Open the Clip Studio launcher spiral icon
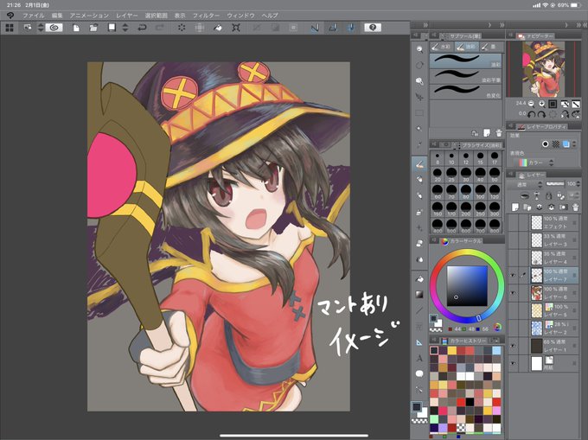Image resolution: width=588 pixels, height=440 pixels. point(54,28)
